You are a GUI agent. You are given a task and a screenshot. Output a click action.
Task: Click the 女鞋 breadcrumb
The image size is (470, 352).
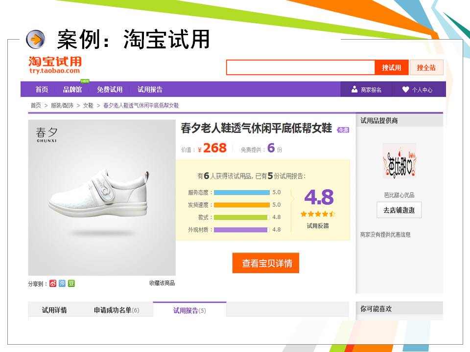coord(88,106)
